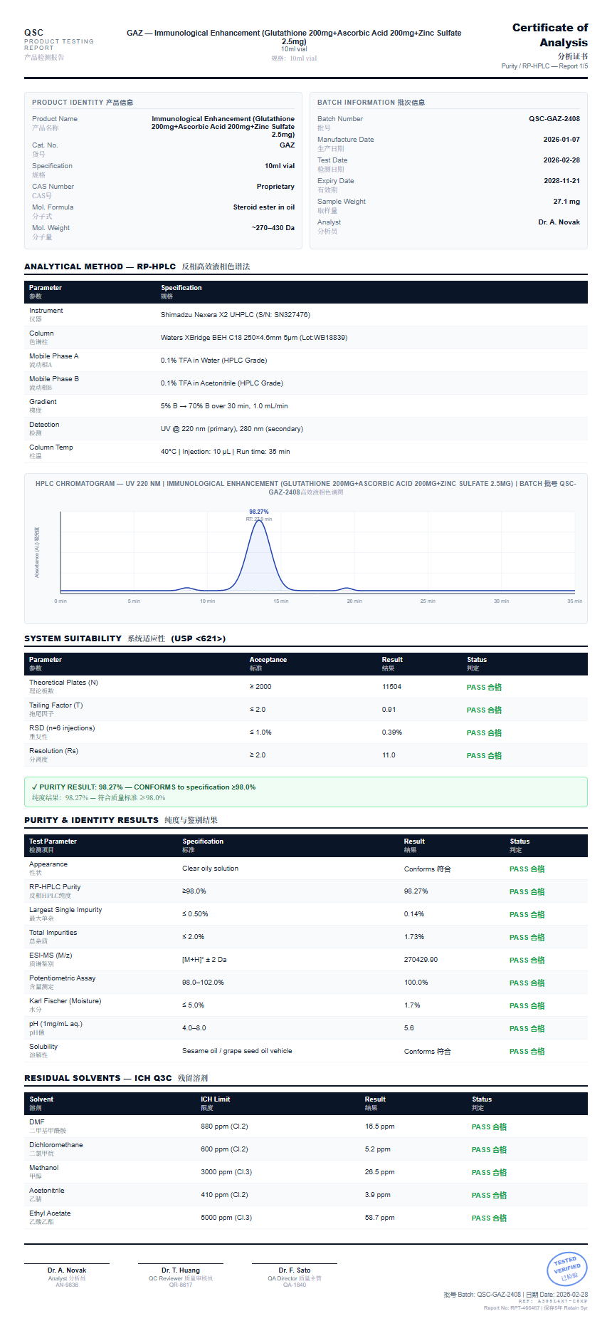Select expiry date value '2028-11-21'

tap(561, 181)
